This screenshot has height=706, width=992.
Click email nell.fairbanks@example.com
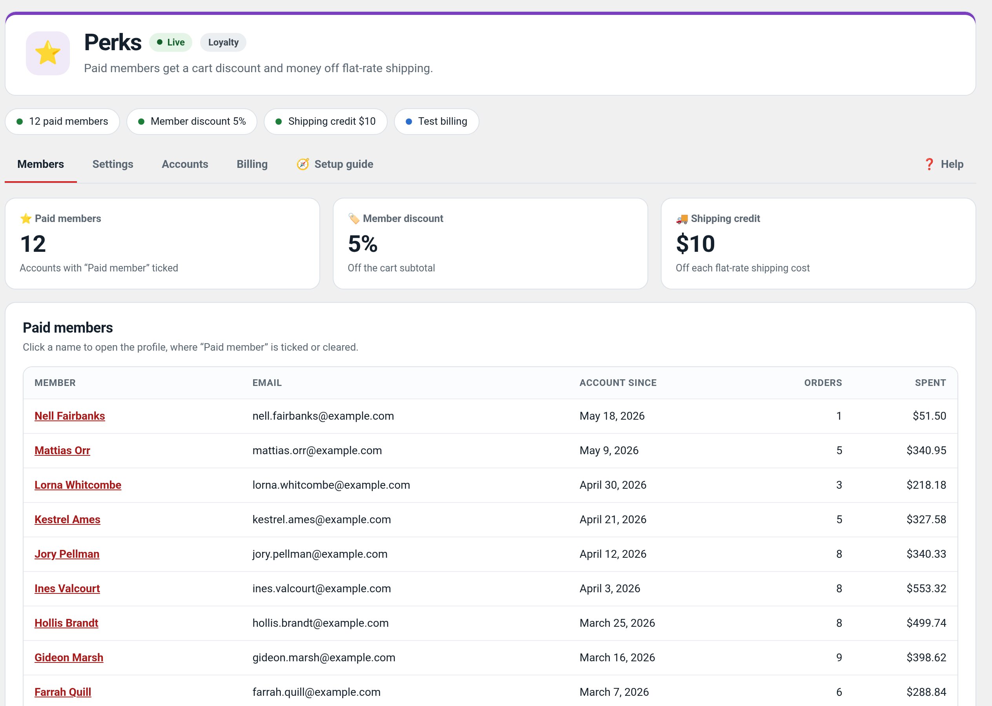coord(323,416)
